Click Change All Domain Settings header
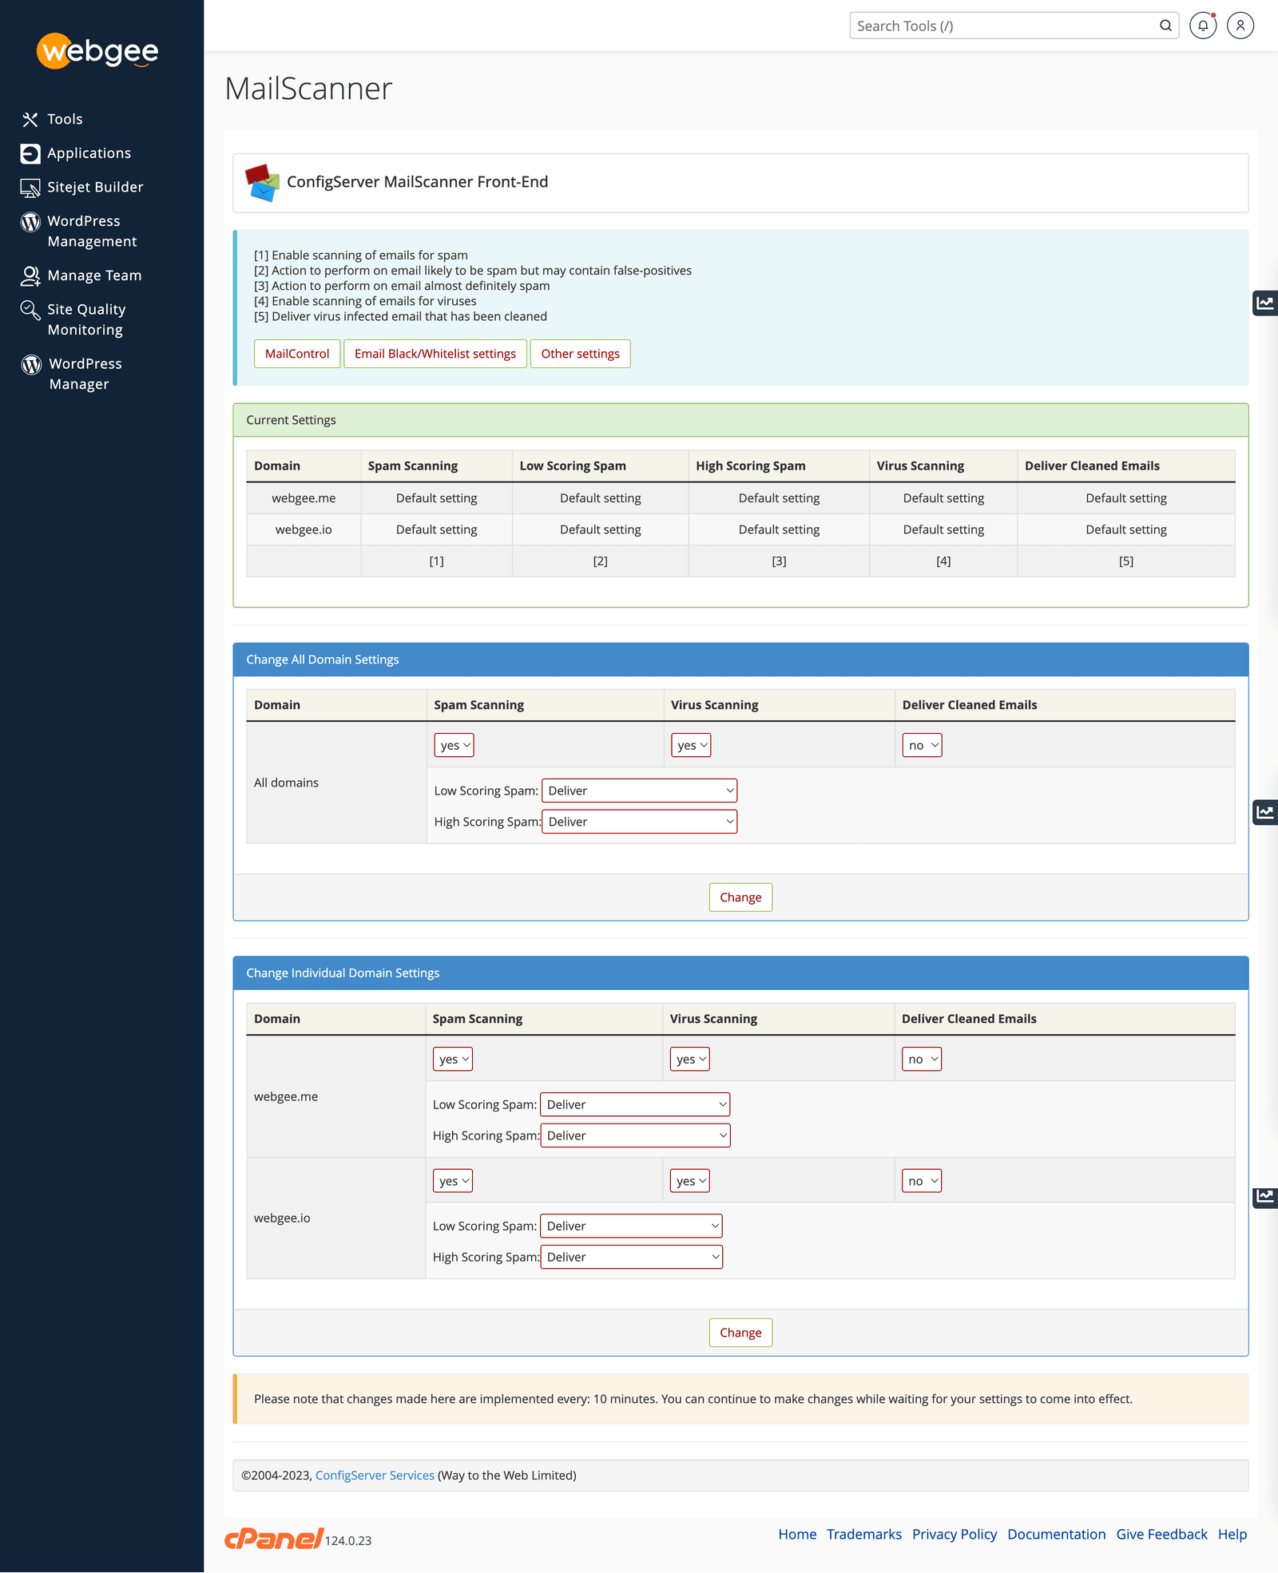This screenshot has width=1278, height=1573. [740, 660]
